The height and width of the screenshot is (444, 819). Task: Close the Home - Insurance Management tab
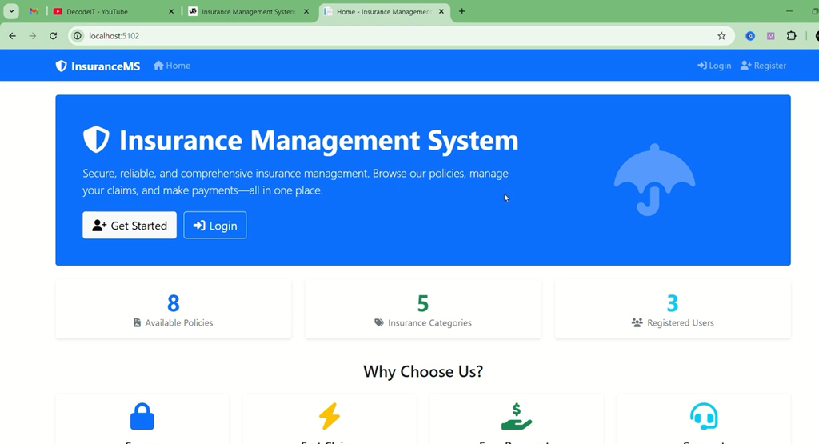coord(441,11)
